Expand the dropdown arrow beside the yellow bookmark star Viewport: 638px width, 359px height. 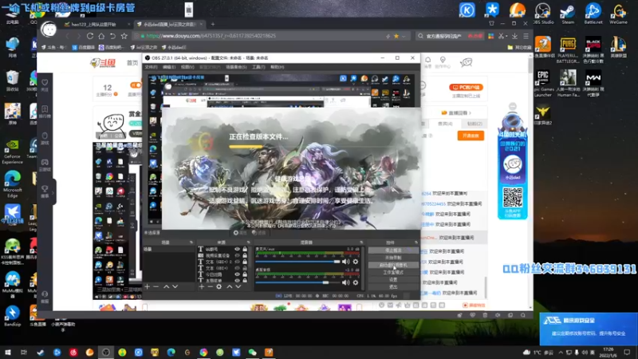404,36
